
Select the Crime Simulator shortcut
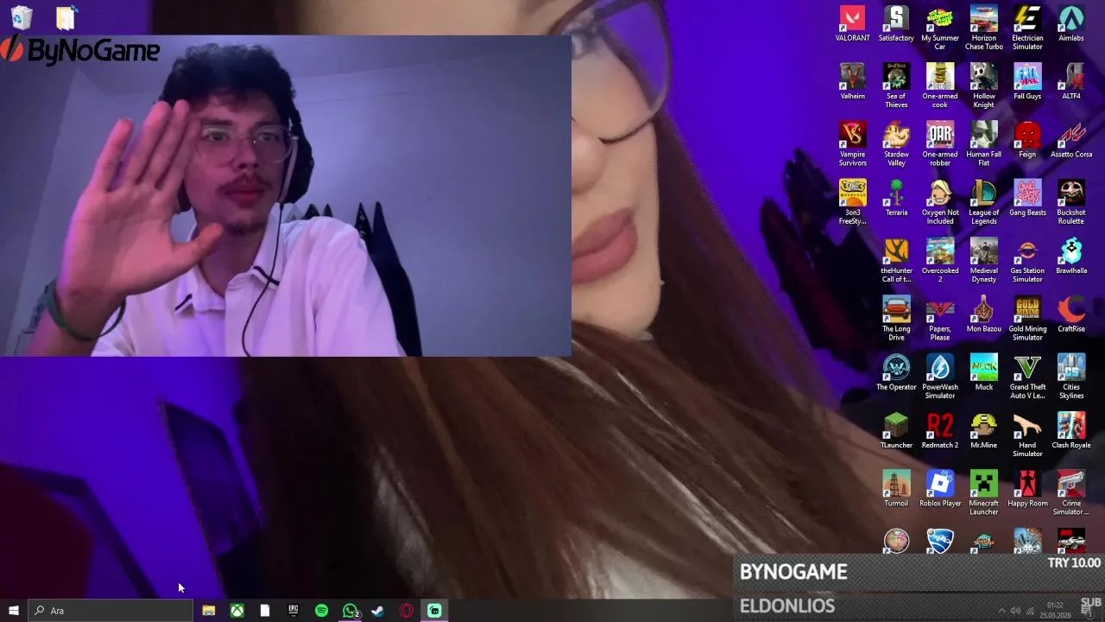coord(1071,491)
